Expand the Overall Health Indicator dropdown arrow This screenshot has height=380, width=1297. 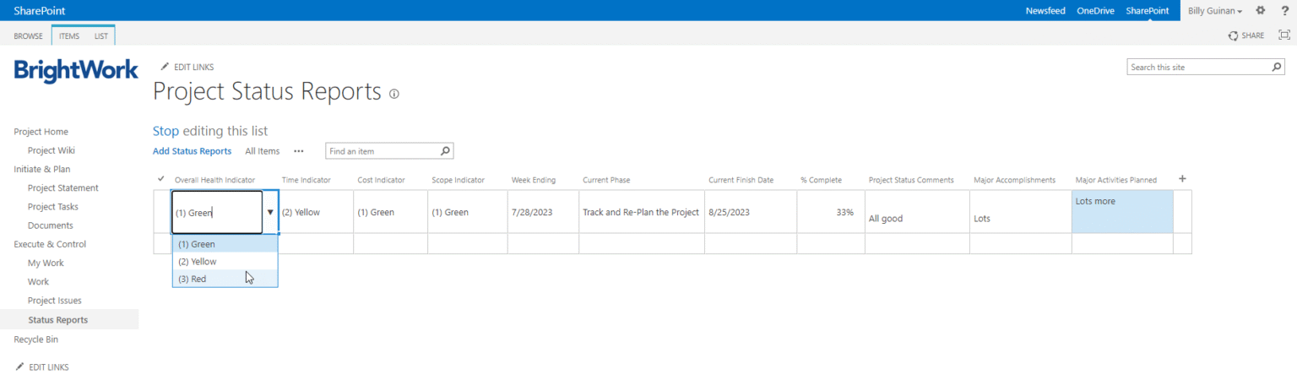(x=270, y=212)
